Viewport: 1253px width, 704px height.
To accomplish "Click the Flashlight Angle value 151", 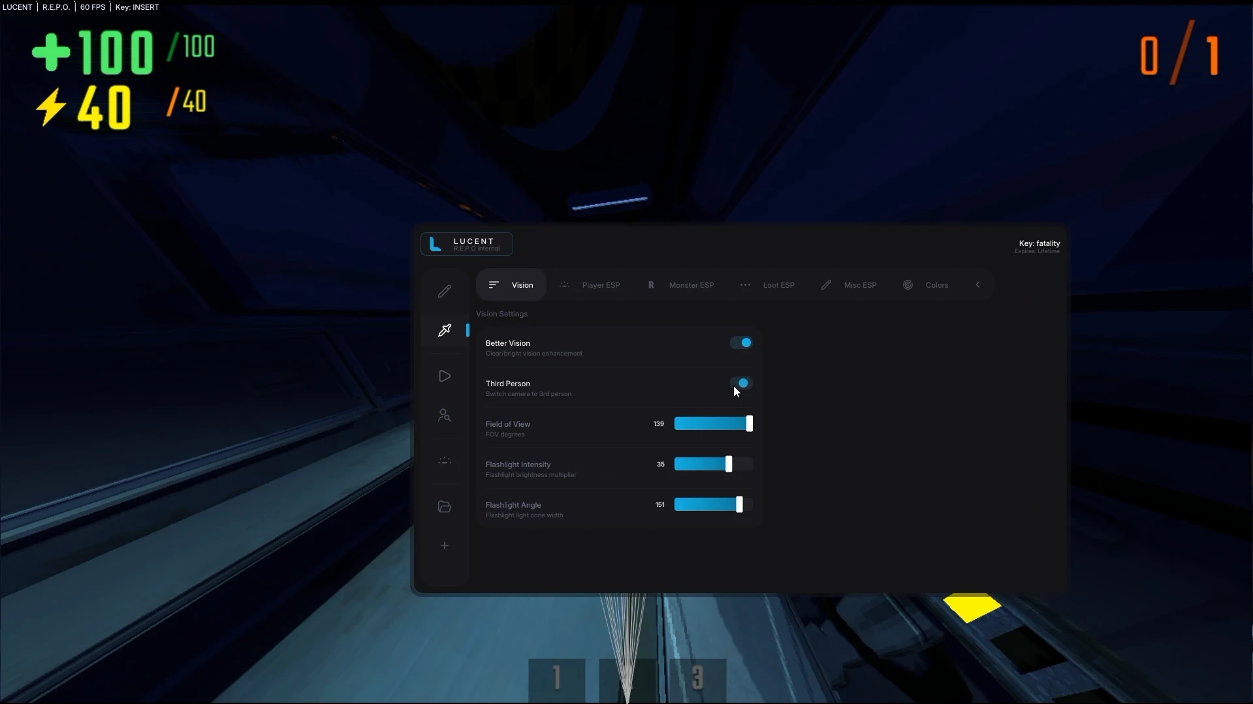I will click(x=660, y=505).
